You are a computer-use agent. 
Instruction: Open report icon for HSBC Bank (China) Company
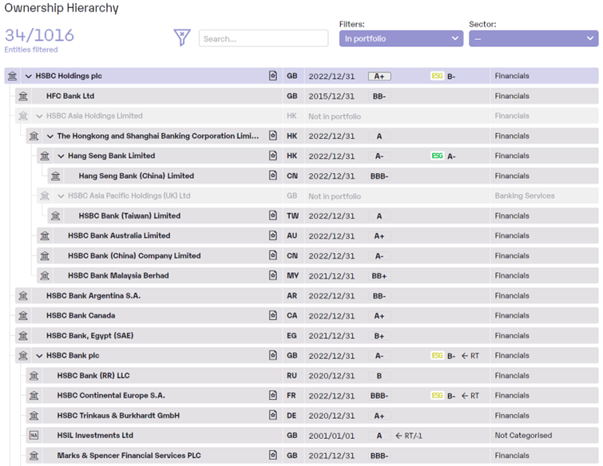click(x=272, y=255)
